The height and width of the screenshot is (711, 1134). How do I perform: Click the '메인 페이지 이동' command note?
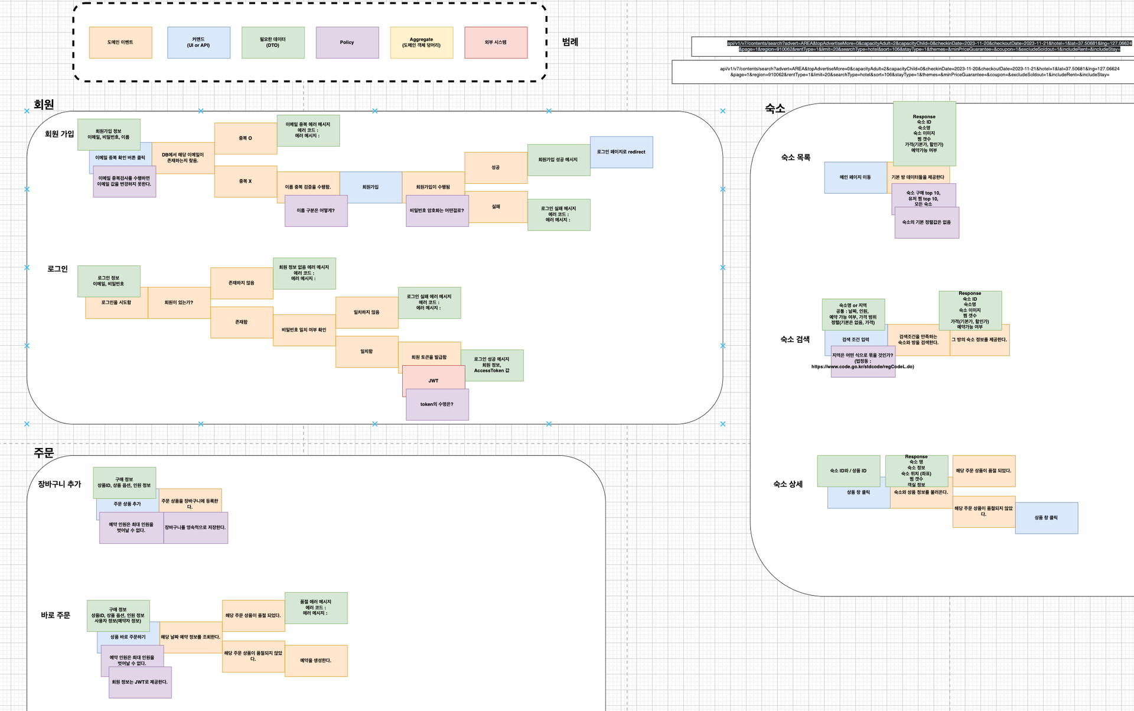pyautogui.click(x=855, y=177)
